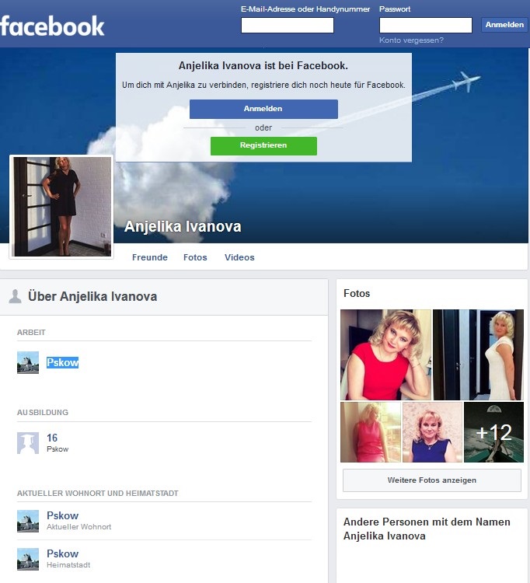The height and width of the screenshot is (583, 530).
Task: Click the blue Anmelden button in dialog
Action: tap(263, 109)
